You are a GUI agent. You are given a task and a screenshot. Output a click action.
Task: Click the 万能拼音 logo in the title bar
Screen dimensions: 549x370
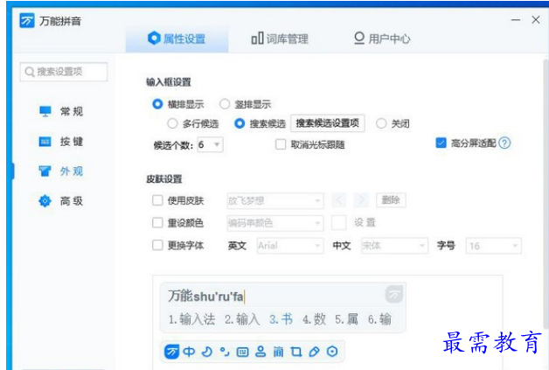point(27,21)
